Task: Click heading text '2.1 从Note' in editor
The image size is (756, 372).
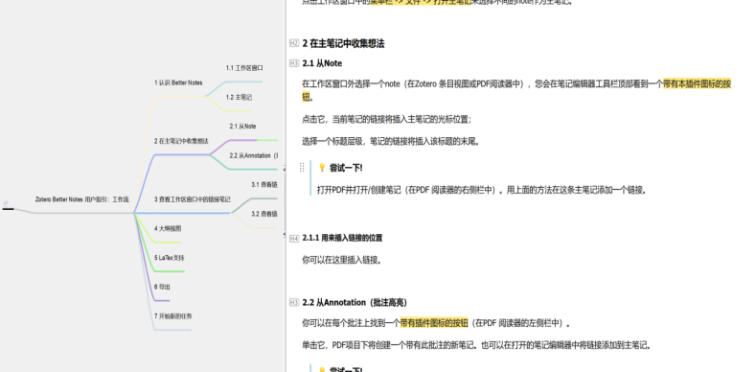Action: pyautogui.click(x=322, y=63)
